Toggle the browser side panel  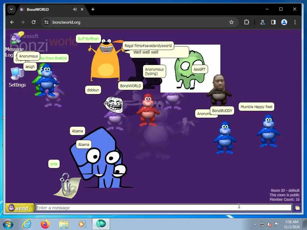273,22
